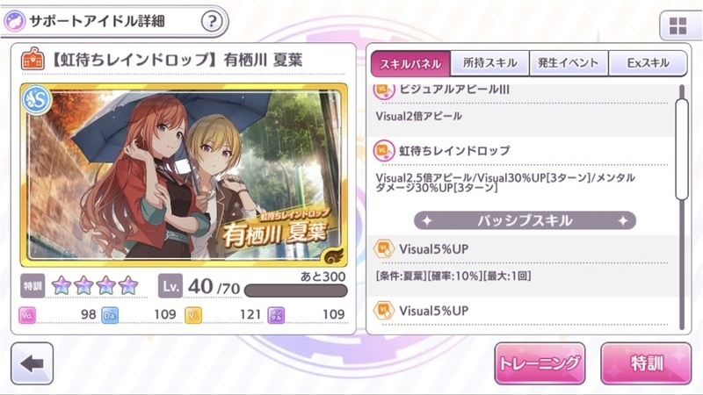The width and height of the screenshot is (703, 395).
Task: Click the メンタル stat icon
Action: (276, 315)
